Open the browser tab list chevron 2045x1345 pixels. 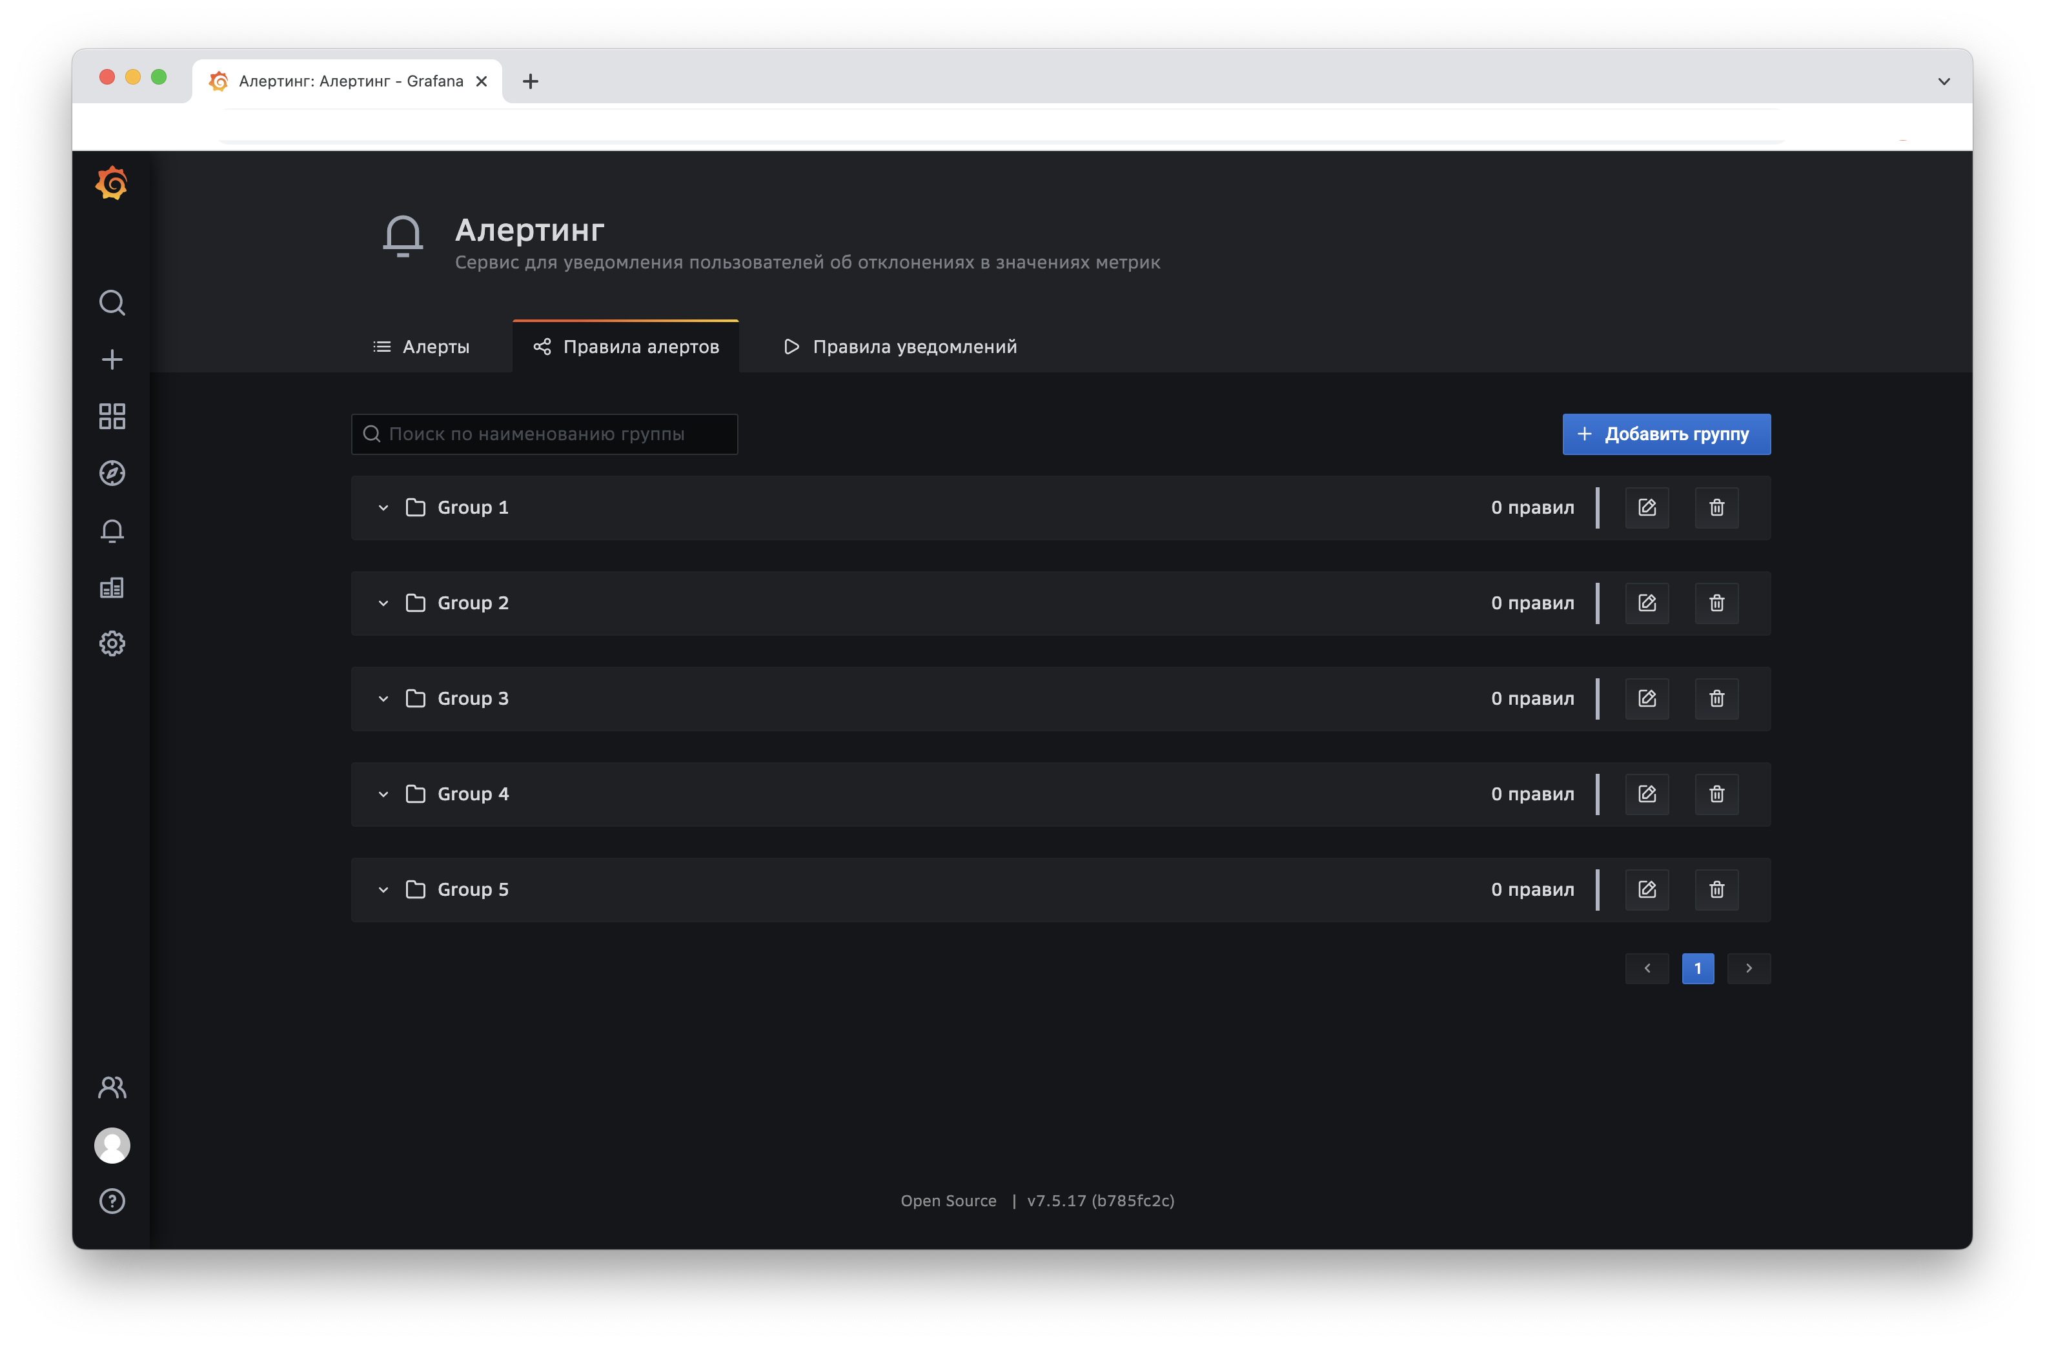coord(1944,81)
